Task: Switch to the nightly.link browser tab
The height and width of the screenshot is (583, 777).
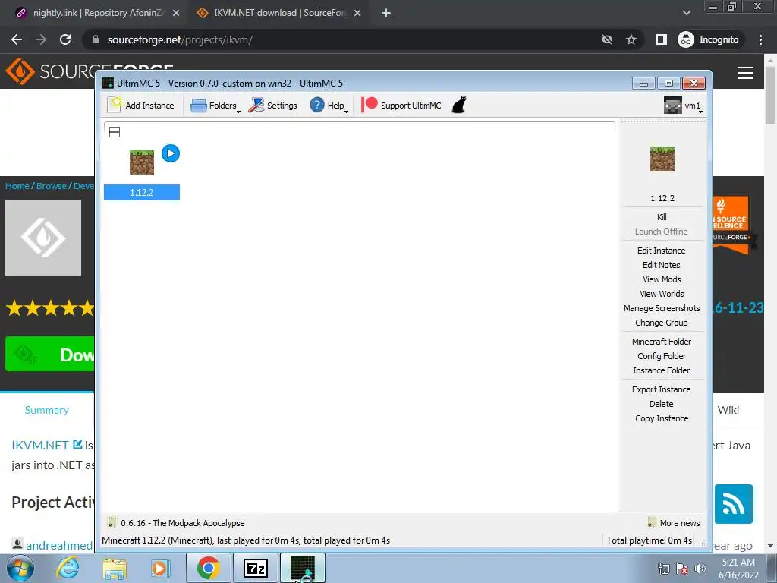Action: pyautogui.click(x=98, y=13)
